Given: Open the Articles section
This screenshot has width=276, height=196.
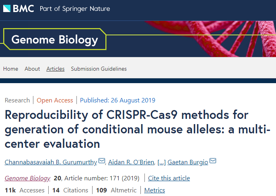Looking at the screenshot, I should (56, 69).
